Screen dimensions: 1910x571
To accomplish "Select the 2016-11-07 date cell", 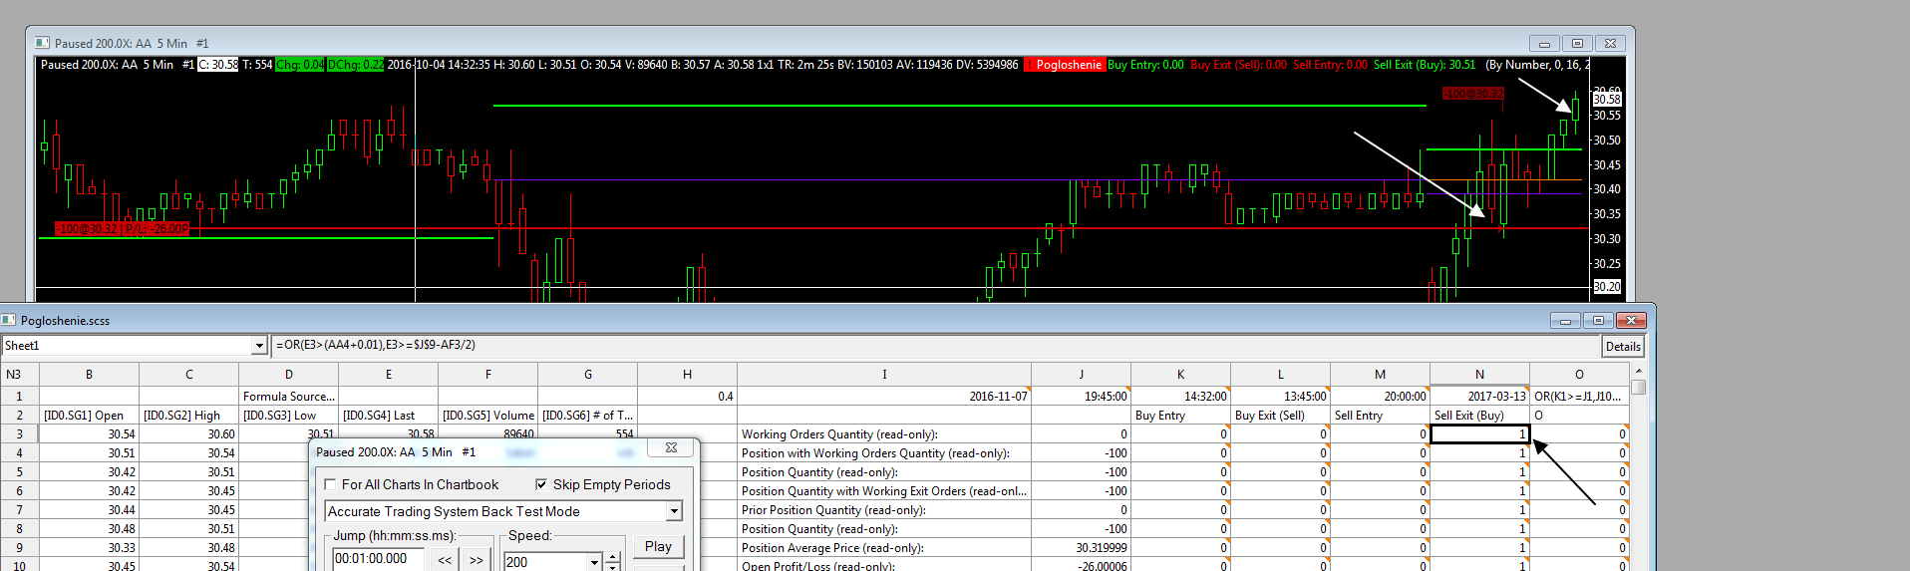I will coord(884,397).
